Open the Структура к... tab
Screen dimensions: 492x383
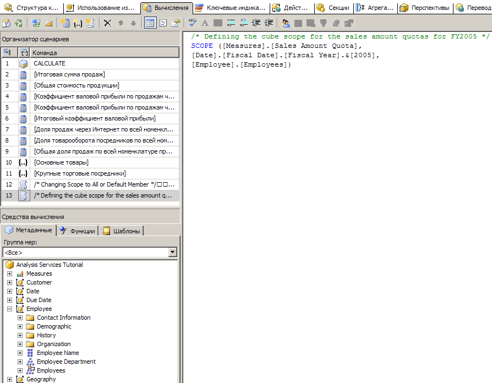pos(31,8)
